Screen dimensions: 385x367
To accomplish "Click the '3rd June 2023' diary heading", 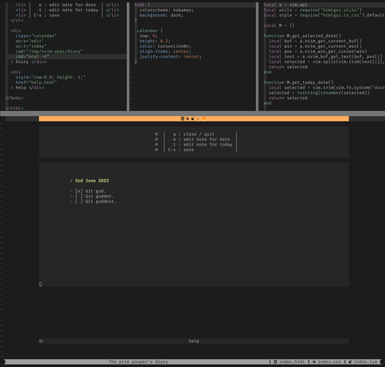I will tap(92, 181).
